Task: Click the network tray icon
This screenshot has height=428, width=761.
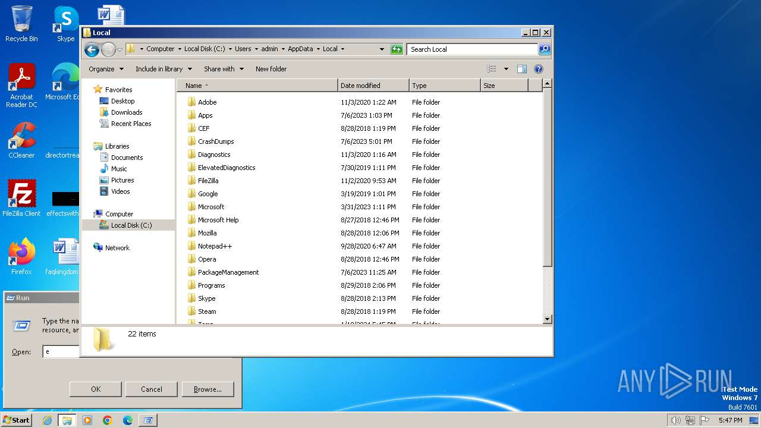Action: tap(690, 420)
